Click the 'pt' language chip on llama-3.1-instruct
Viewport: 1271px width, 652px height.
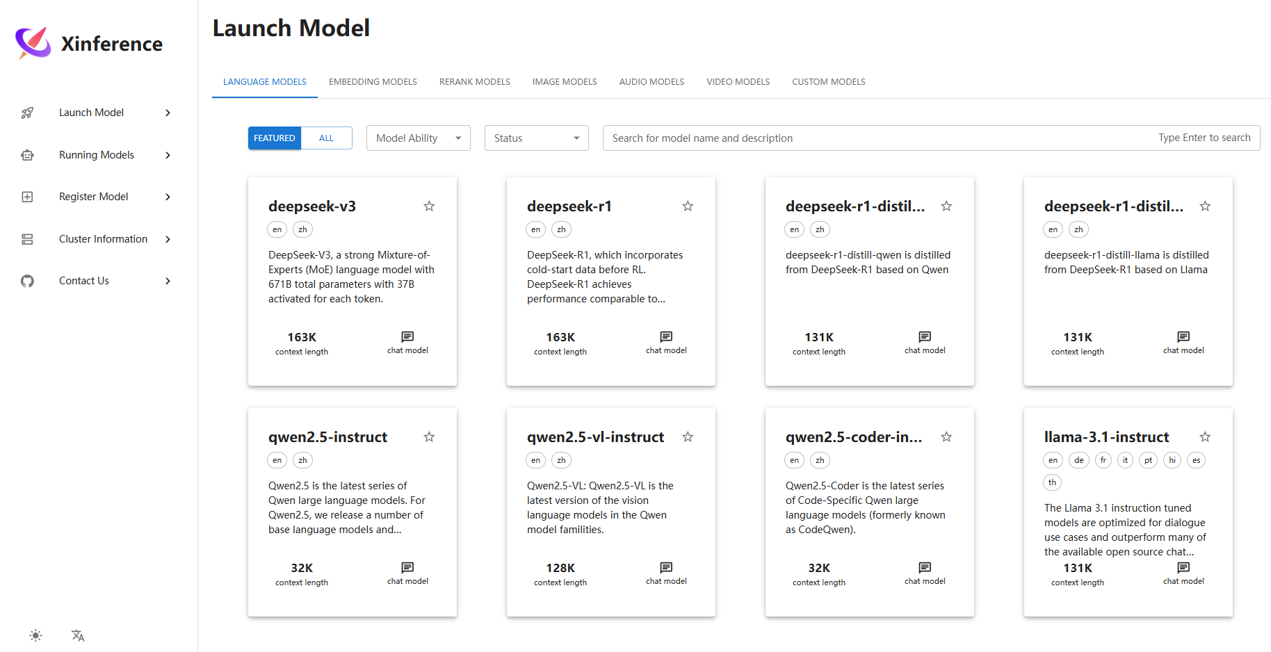[1149, 460]
